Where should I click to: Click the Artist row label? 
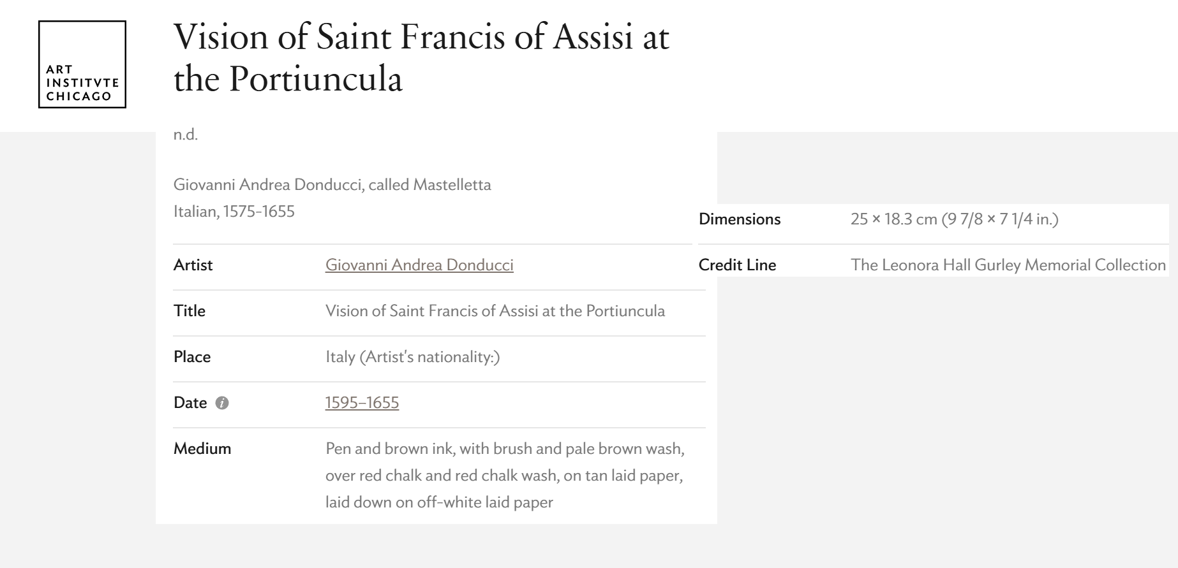tap(193, 265)
